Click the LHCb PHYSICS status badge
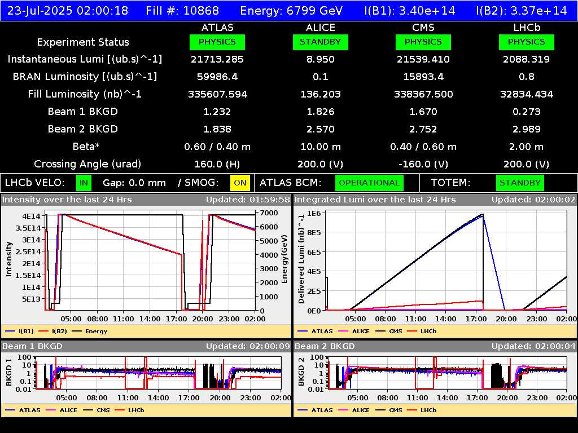The height and width of the screenshot is (433, 578). [527, 42]
